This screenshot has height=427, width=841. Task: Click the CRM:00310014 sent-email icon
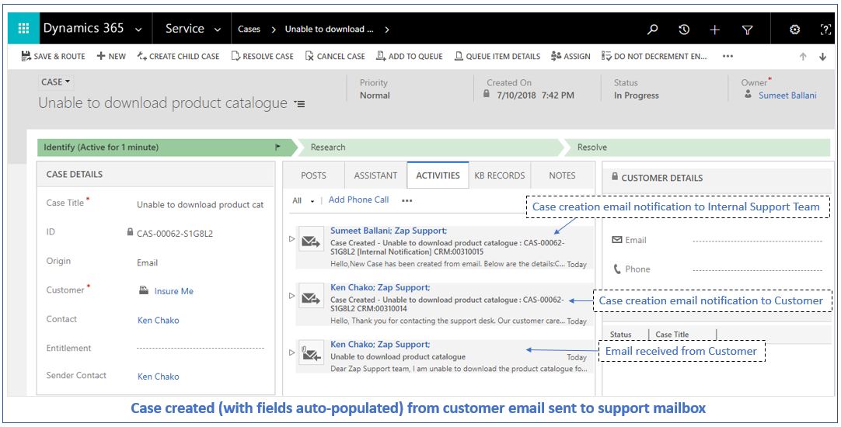pyautogui.click(x=311, y=297)
